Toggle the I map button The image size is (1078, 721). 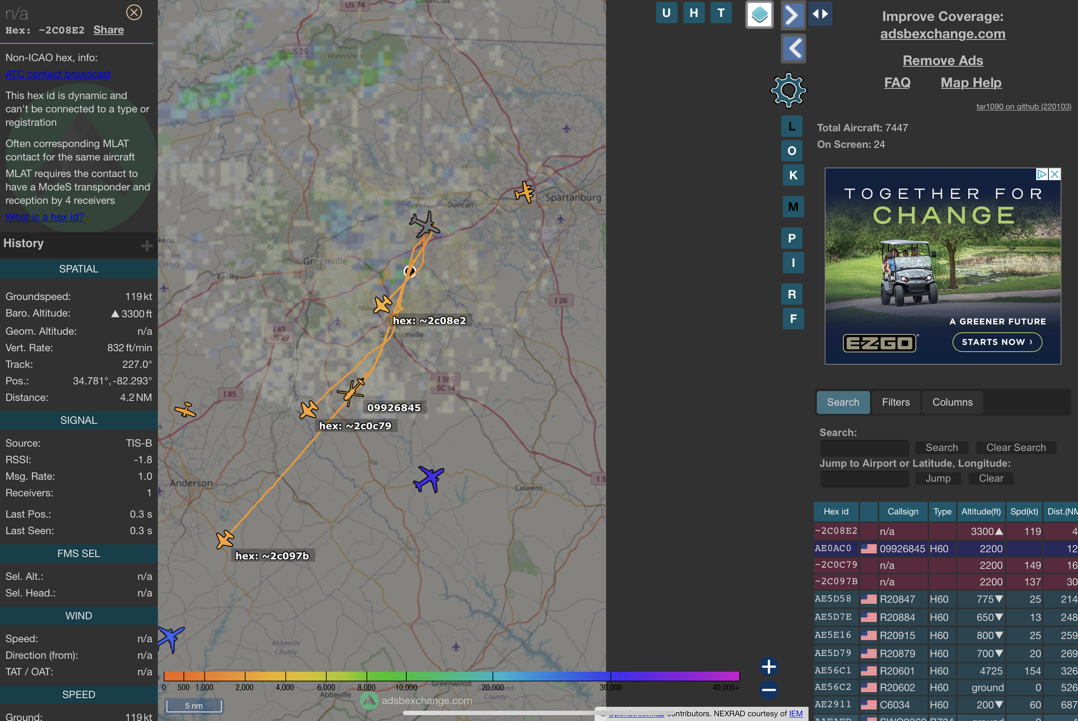pos(793,263)
